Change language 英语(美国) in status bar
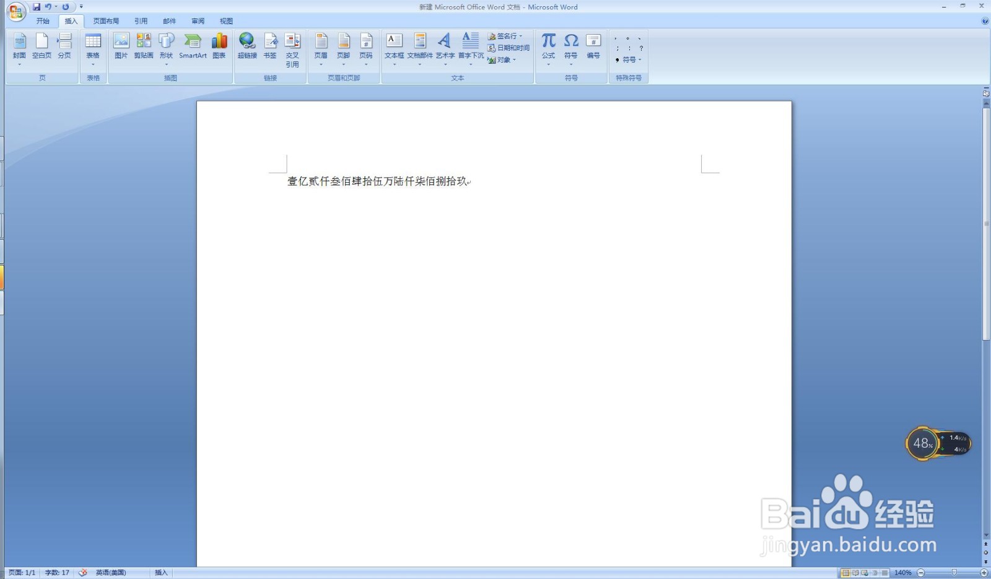Image resolution: width=991 pixels, height=579 pixels. click(x=111, y=573)
